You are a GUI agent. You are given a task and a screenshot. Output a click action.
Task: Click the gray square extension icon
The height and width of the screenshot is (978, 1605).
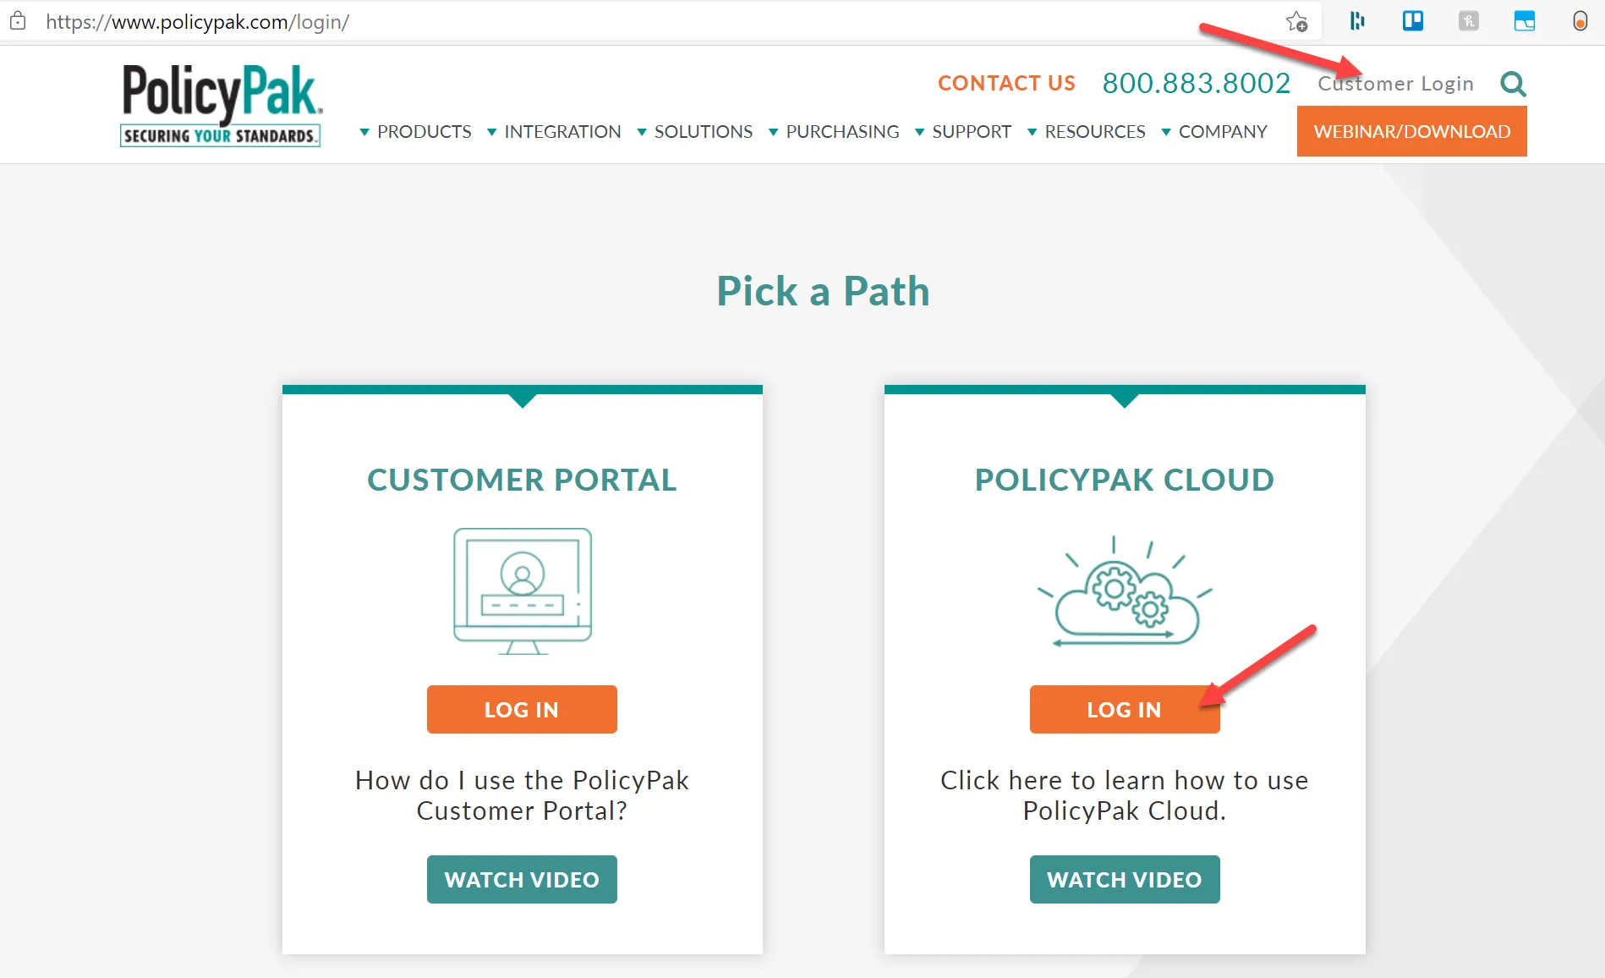pyautogui.click(x=1469, y=21)
